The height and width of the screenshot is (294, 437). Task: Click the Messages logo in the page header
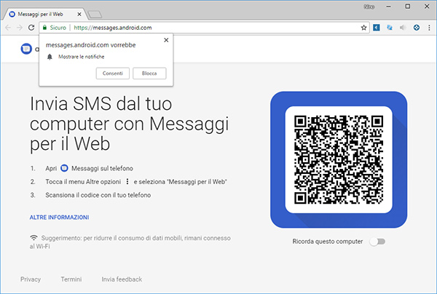[26, 49]
